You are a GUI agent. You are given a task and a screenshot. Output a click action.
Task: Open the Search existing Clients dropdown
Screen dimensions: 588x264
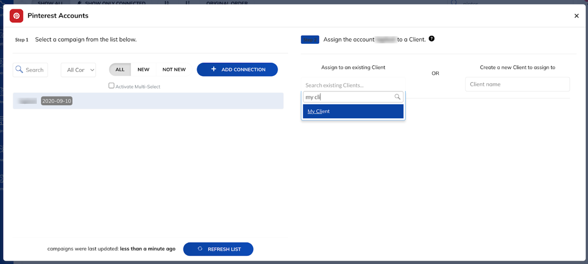coord(353,85)
